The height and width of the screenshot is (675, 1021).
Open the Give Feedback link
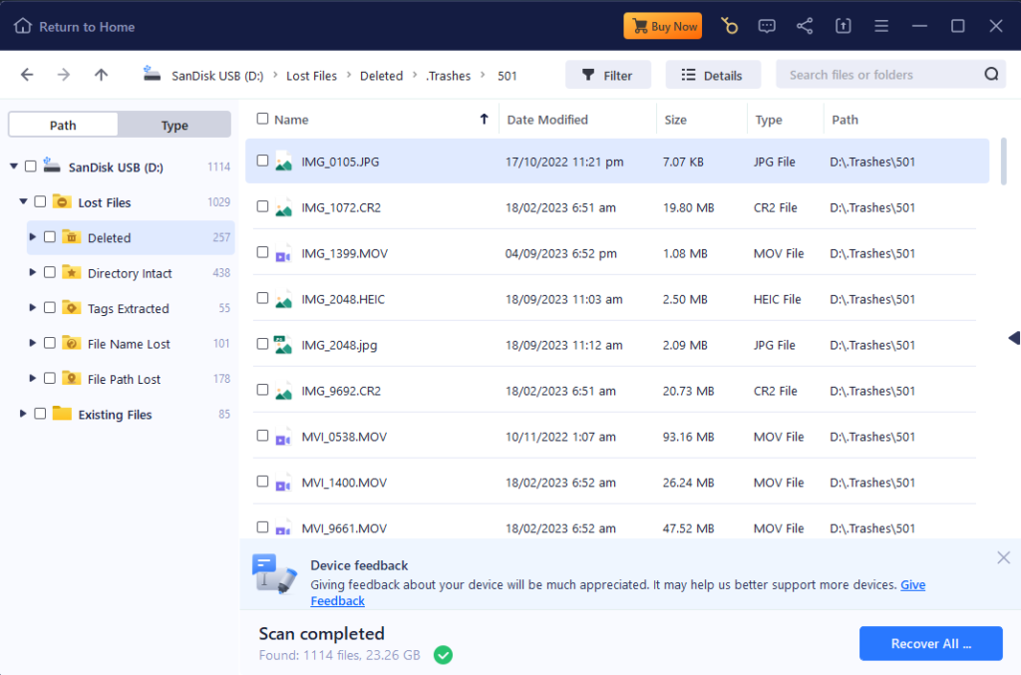(337, 600)
